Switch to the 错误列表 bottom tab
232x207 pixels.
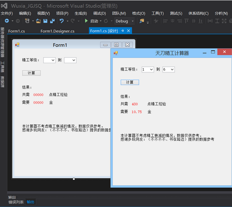(16, 202)
